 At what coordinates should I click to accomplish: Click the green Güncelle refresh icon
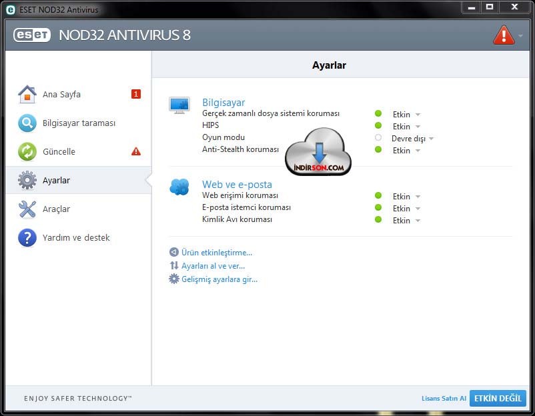coord(27,152)
